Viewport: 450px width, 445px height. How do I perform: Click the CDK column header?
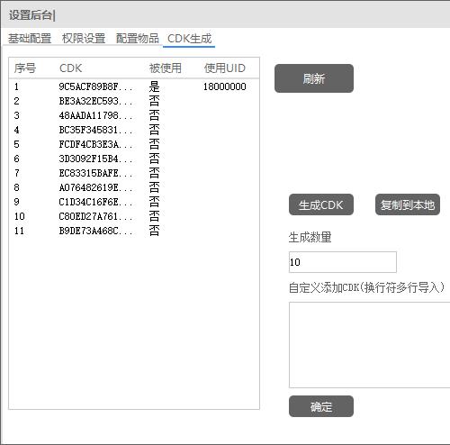[70, 68]
